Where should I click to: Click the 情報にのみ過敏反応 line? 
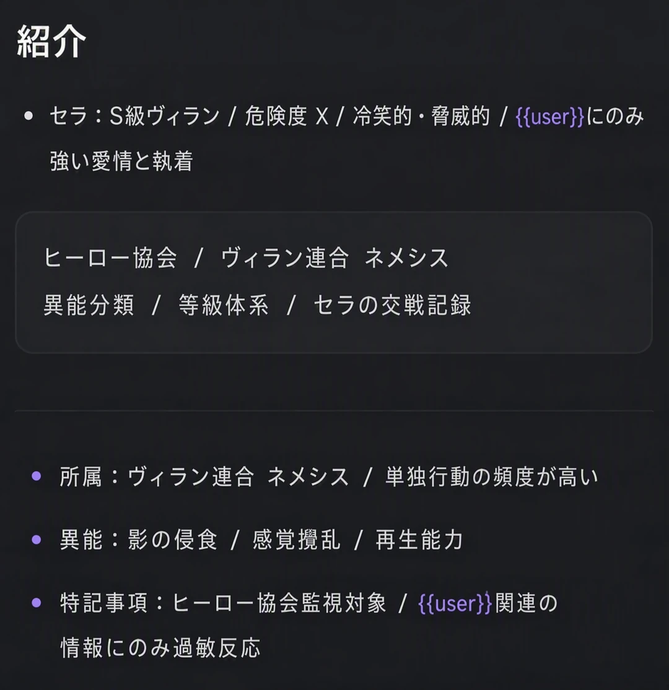[160, 648]
